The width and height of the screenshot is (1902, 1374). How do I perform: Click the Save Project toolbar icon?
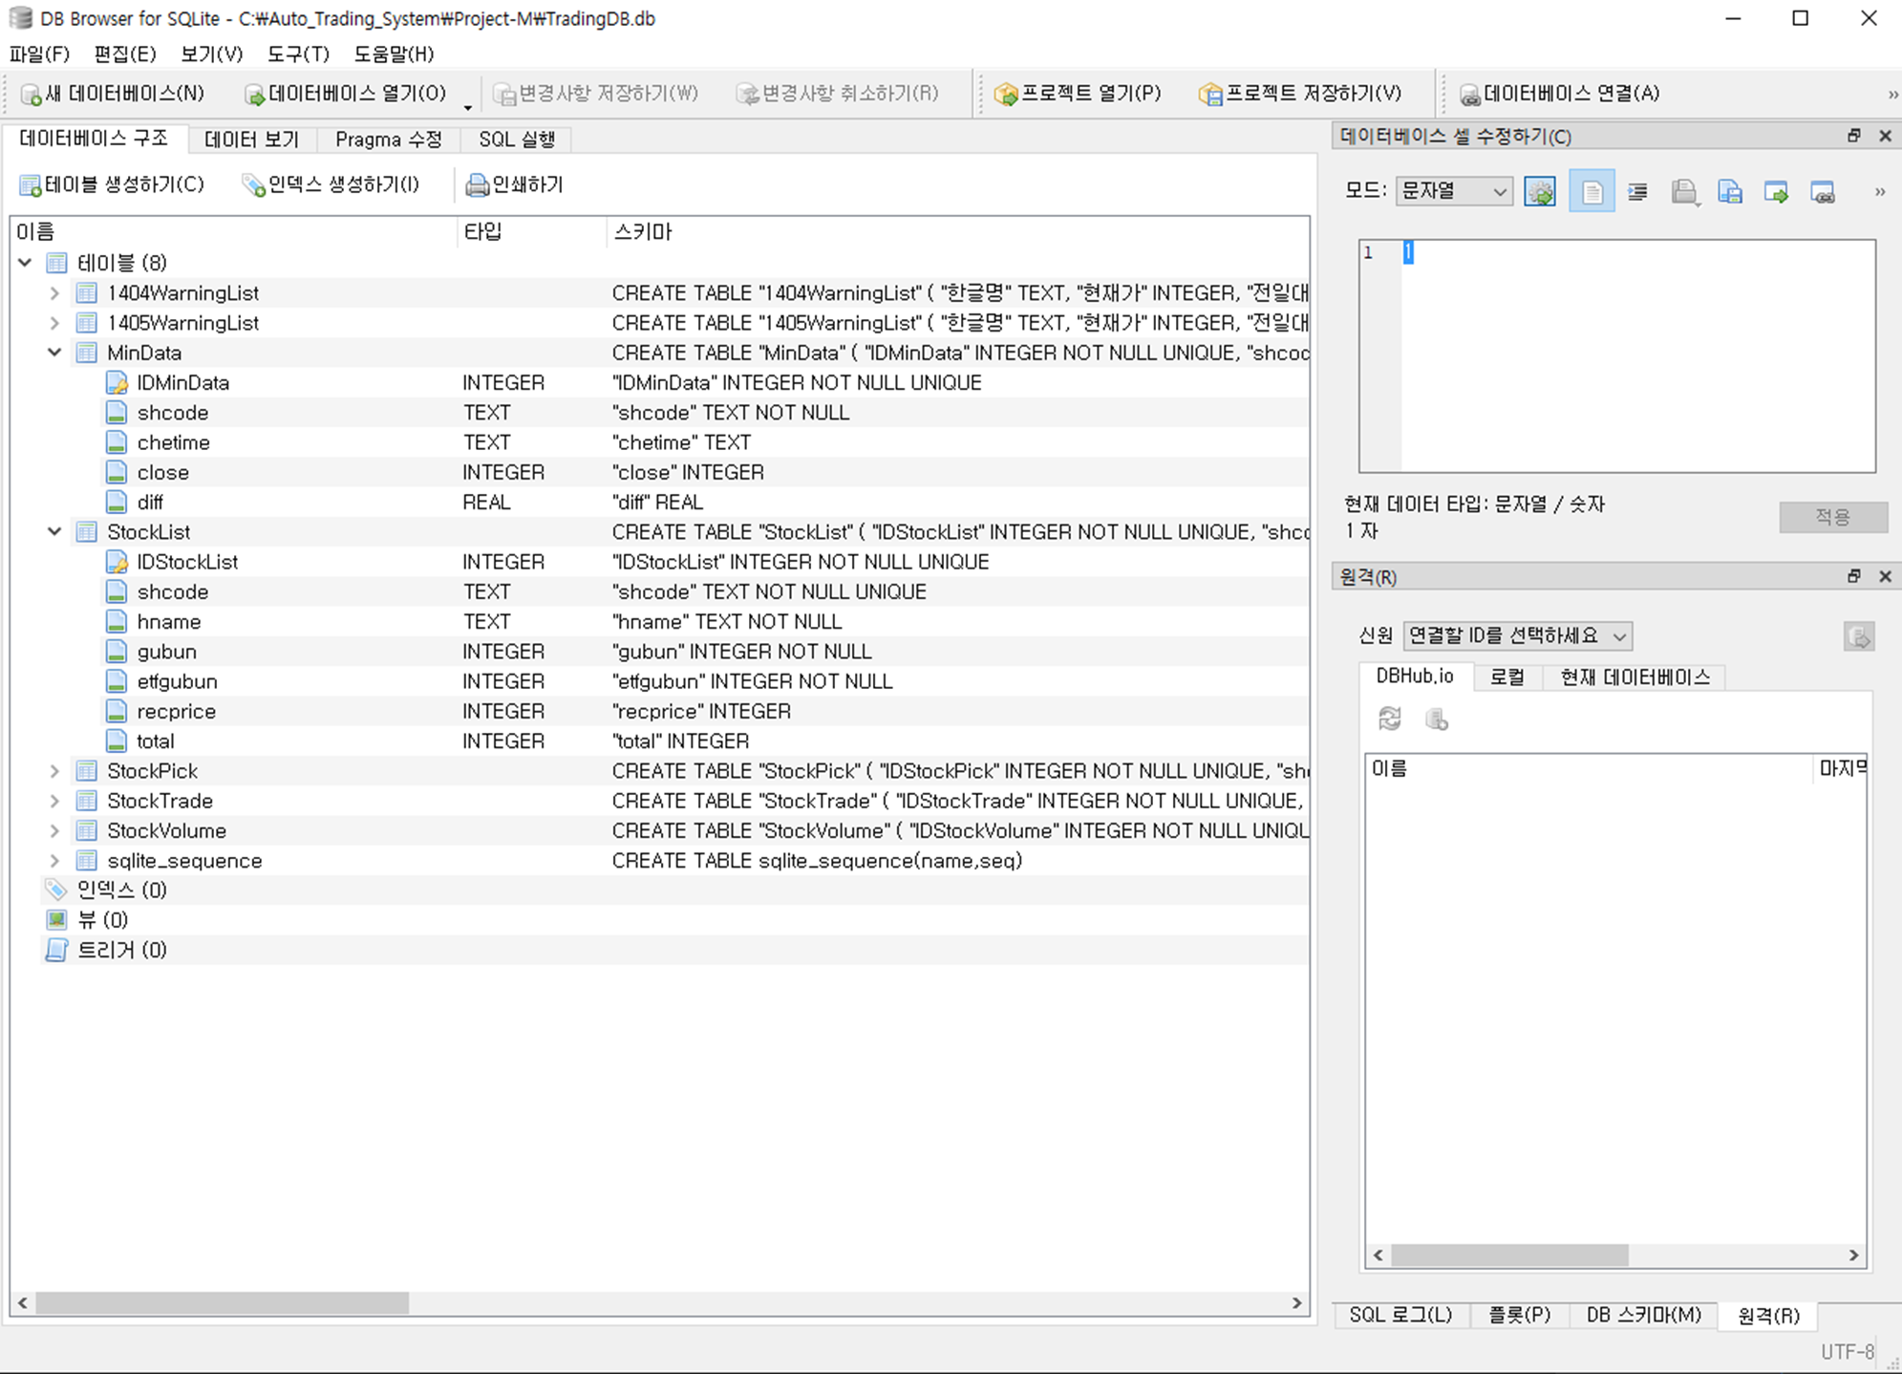[1209, 95]
